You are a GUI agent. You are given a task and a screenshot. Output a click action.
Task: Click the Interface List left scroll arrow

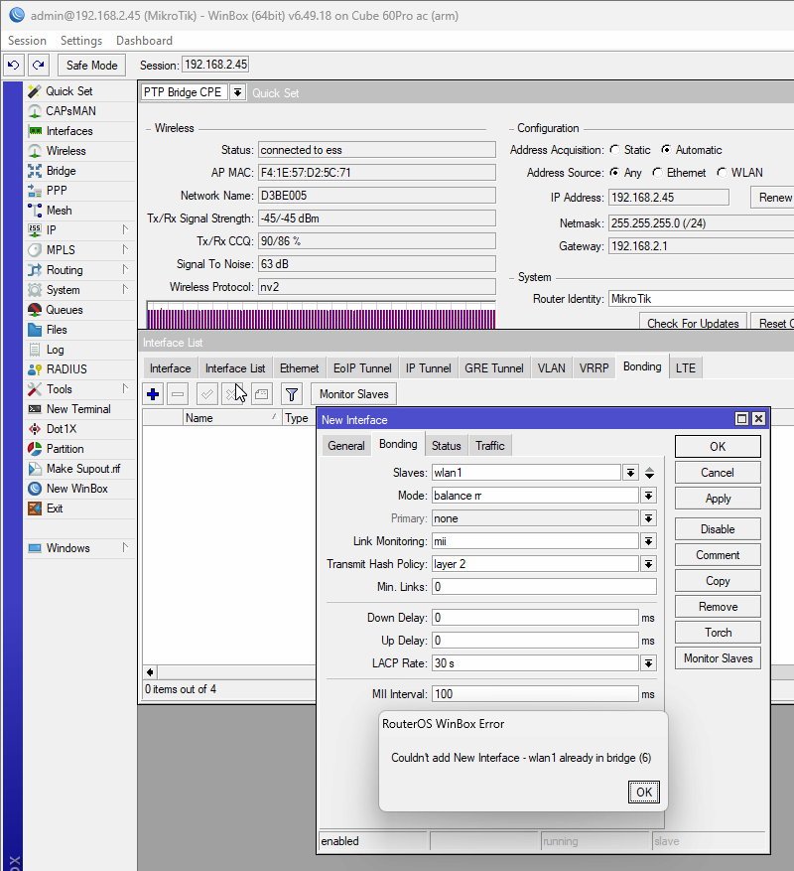150,672
